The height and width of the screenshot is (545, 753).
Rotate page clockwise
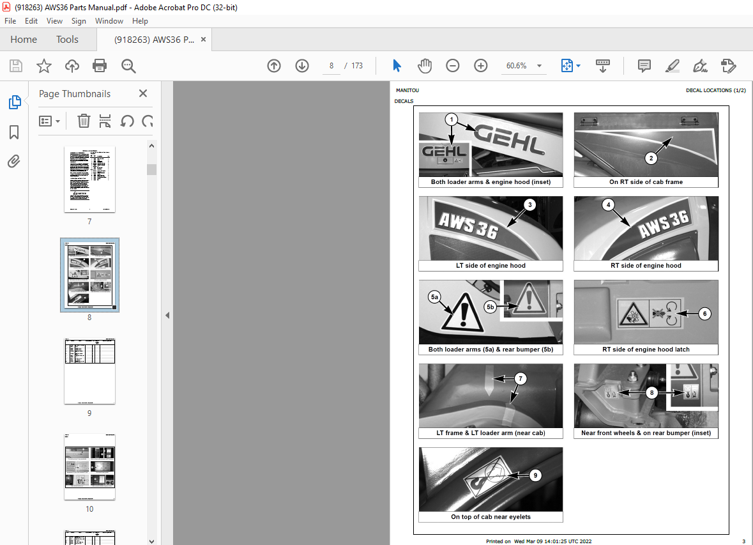click(x=148, y=121)
